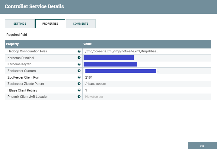217x149 pixels.
Task: Set the Phoenix Client JAR Location value
Action: tap(121, 97)
